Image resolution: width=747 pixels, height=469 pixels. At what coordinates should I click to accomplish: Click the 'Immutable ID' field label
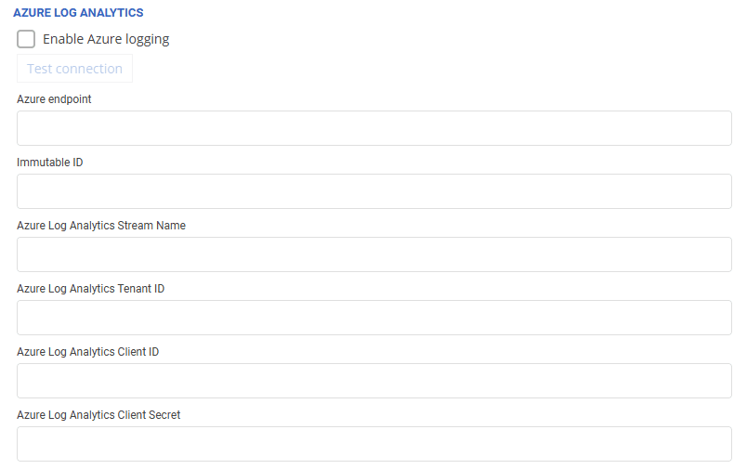[50, 163]
